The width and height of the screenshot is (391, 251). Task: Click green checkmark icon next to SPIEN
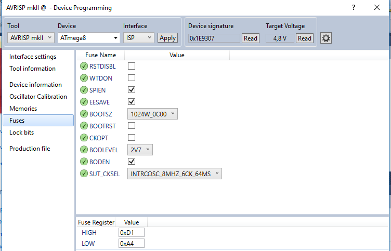tap(84, 90)
